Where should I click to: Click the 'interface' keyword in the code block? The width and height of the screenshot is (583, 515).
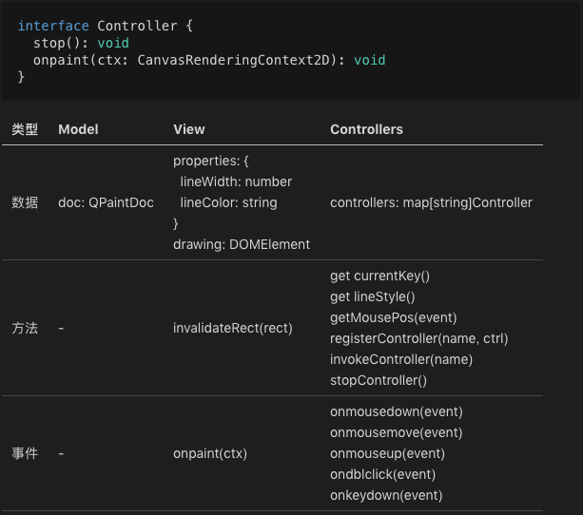pyautogui.click(x=53, y=26)
